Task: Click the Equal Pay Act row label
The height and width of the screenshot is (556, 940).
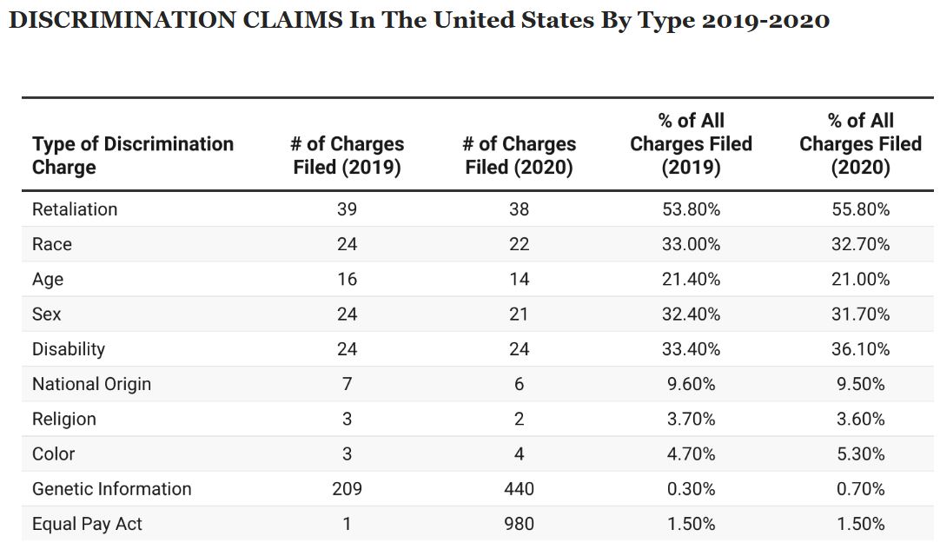Action: (87, 524)
